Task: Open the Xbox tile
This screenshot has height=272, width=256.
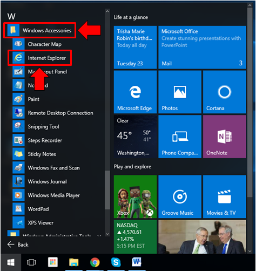Action: pos(135,196)
